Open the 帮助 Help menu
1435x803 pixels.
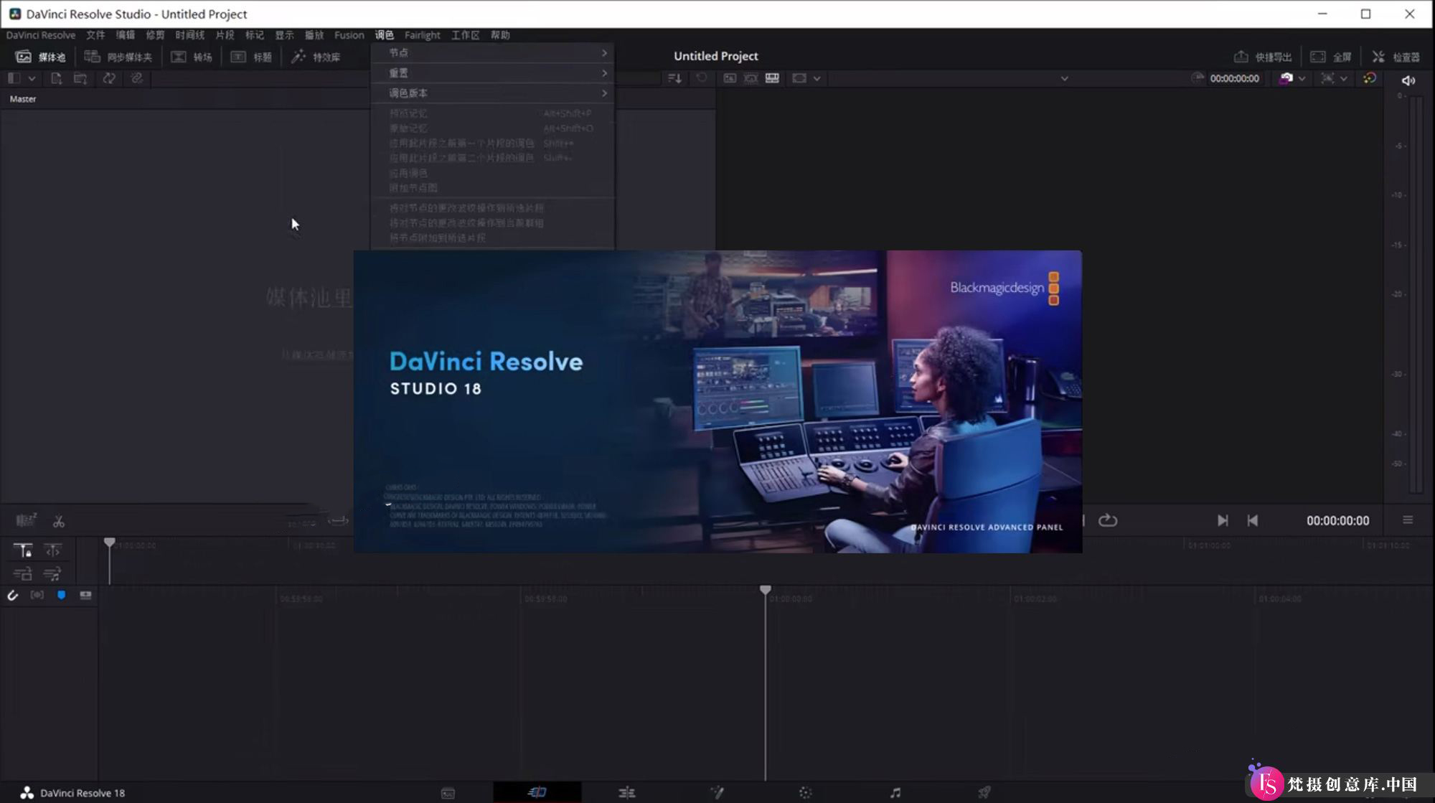tap(500, 35)
